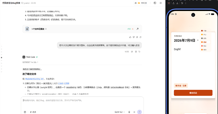Click the diary text 'Dsgfrf' in emulator
This screenshot has height=114, width=218.
click(177, 49)
